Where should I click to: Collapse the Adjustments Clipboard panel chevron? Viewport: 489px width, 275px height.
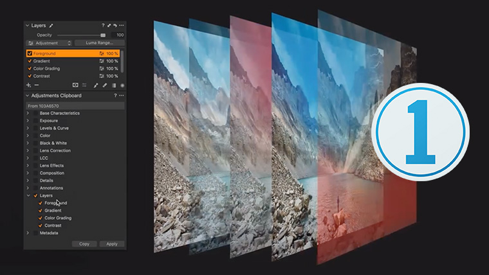pyautogui.click(x=28, y=96)
